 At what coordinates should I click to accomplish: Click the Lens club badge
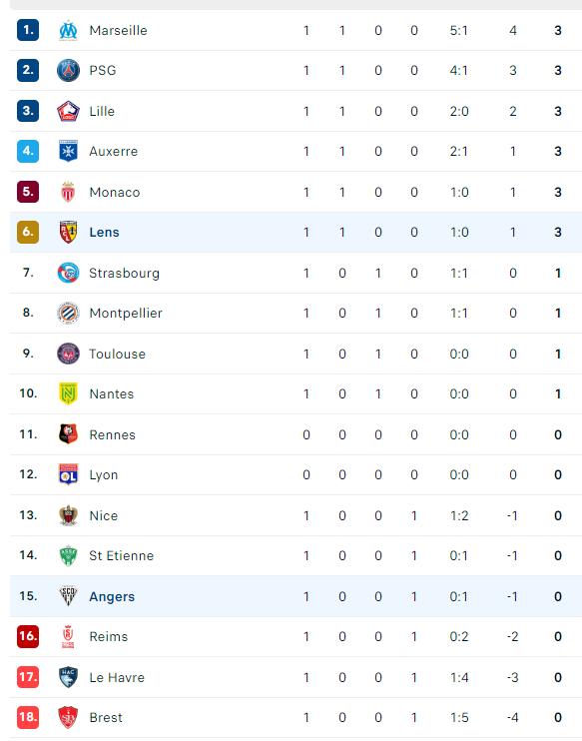coord(68,232)
